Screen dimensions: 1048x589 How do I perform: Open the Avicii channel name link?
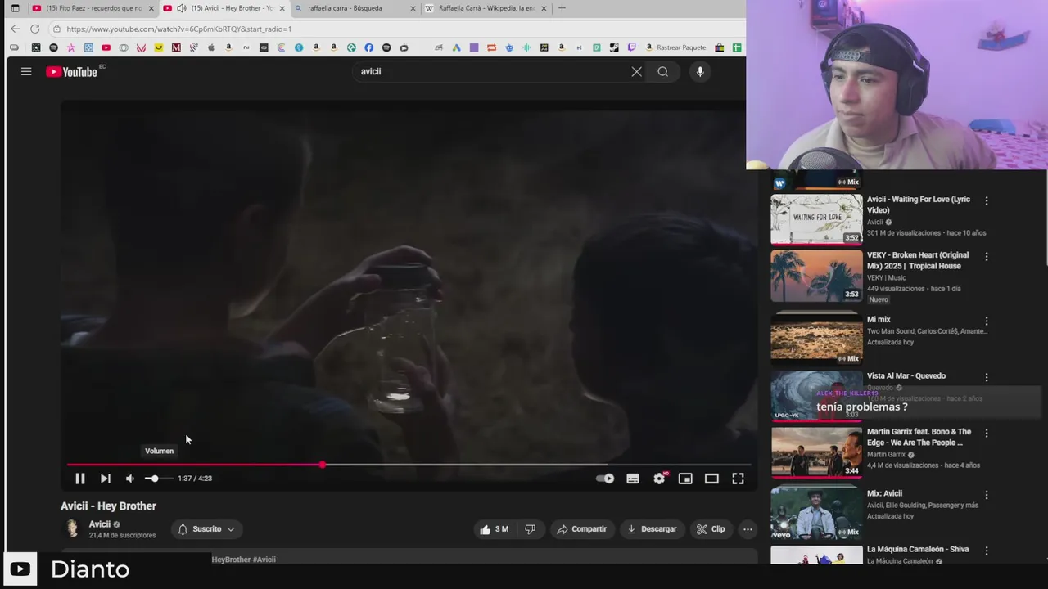tap(100, 524)
